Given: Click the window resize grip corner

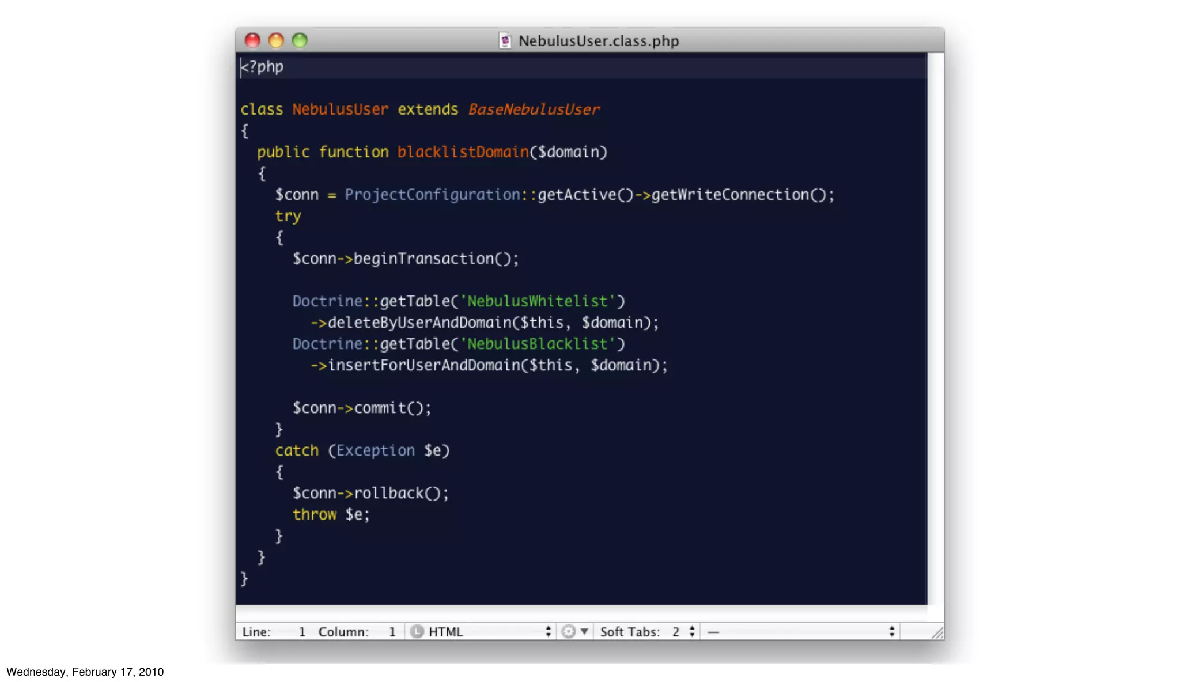Looking at the screenshot, I should (937, 633).
